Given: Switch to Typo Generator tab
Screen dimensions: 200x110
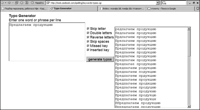Looking at the screenshot, I should (73, 9).
